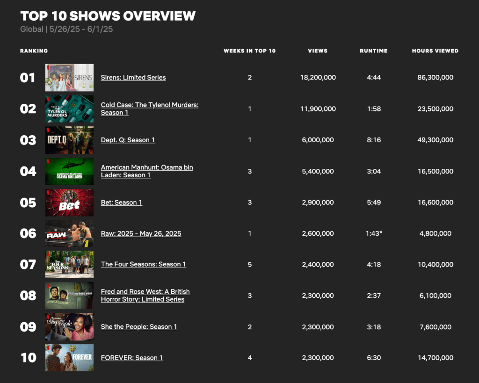Open The Four Seasons: Season 1 link
Screen dimensions: 479x383
(143, 265)
